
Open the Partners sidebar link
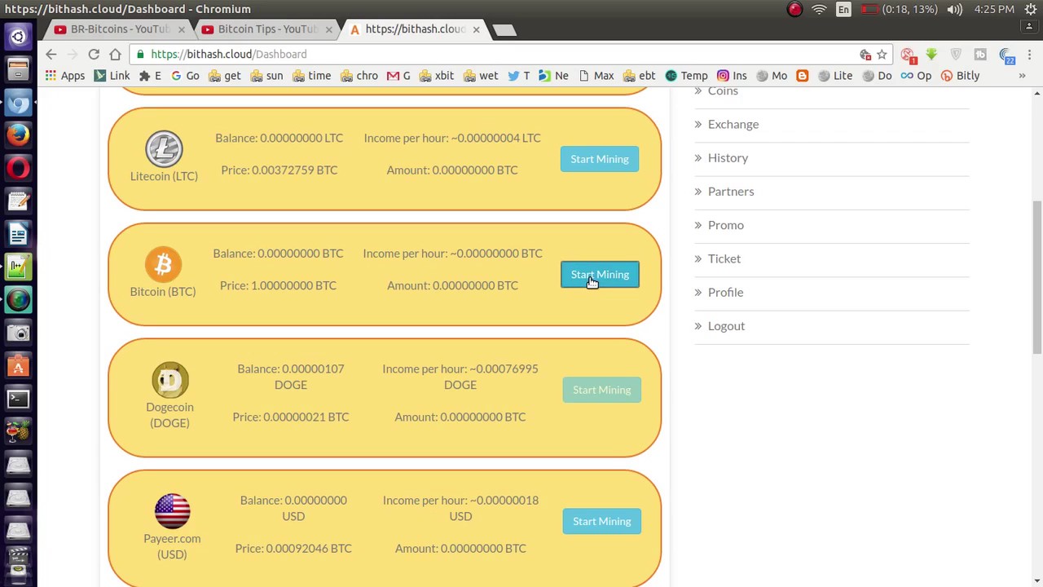[x=731, y=191]
